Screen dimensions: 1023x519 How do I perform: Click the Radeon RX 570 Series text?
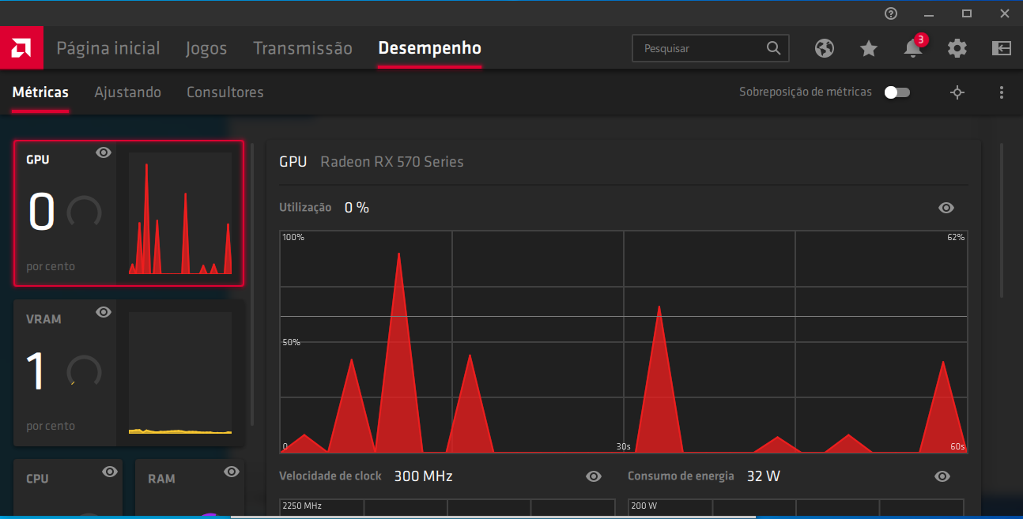point(392,162)
